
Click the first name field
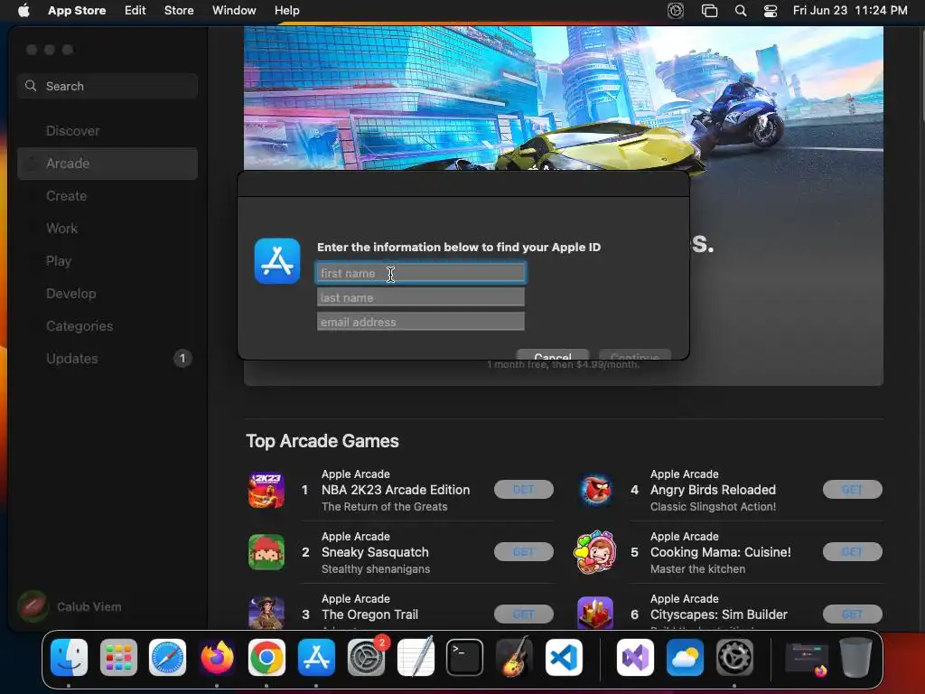click(421, 273)
